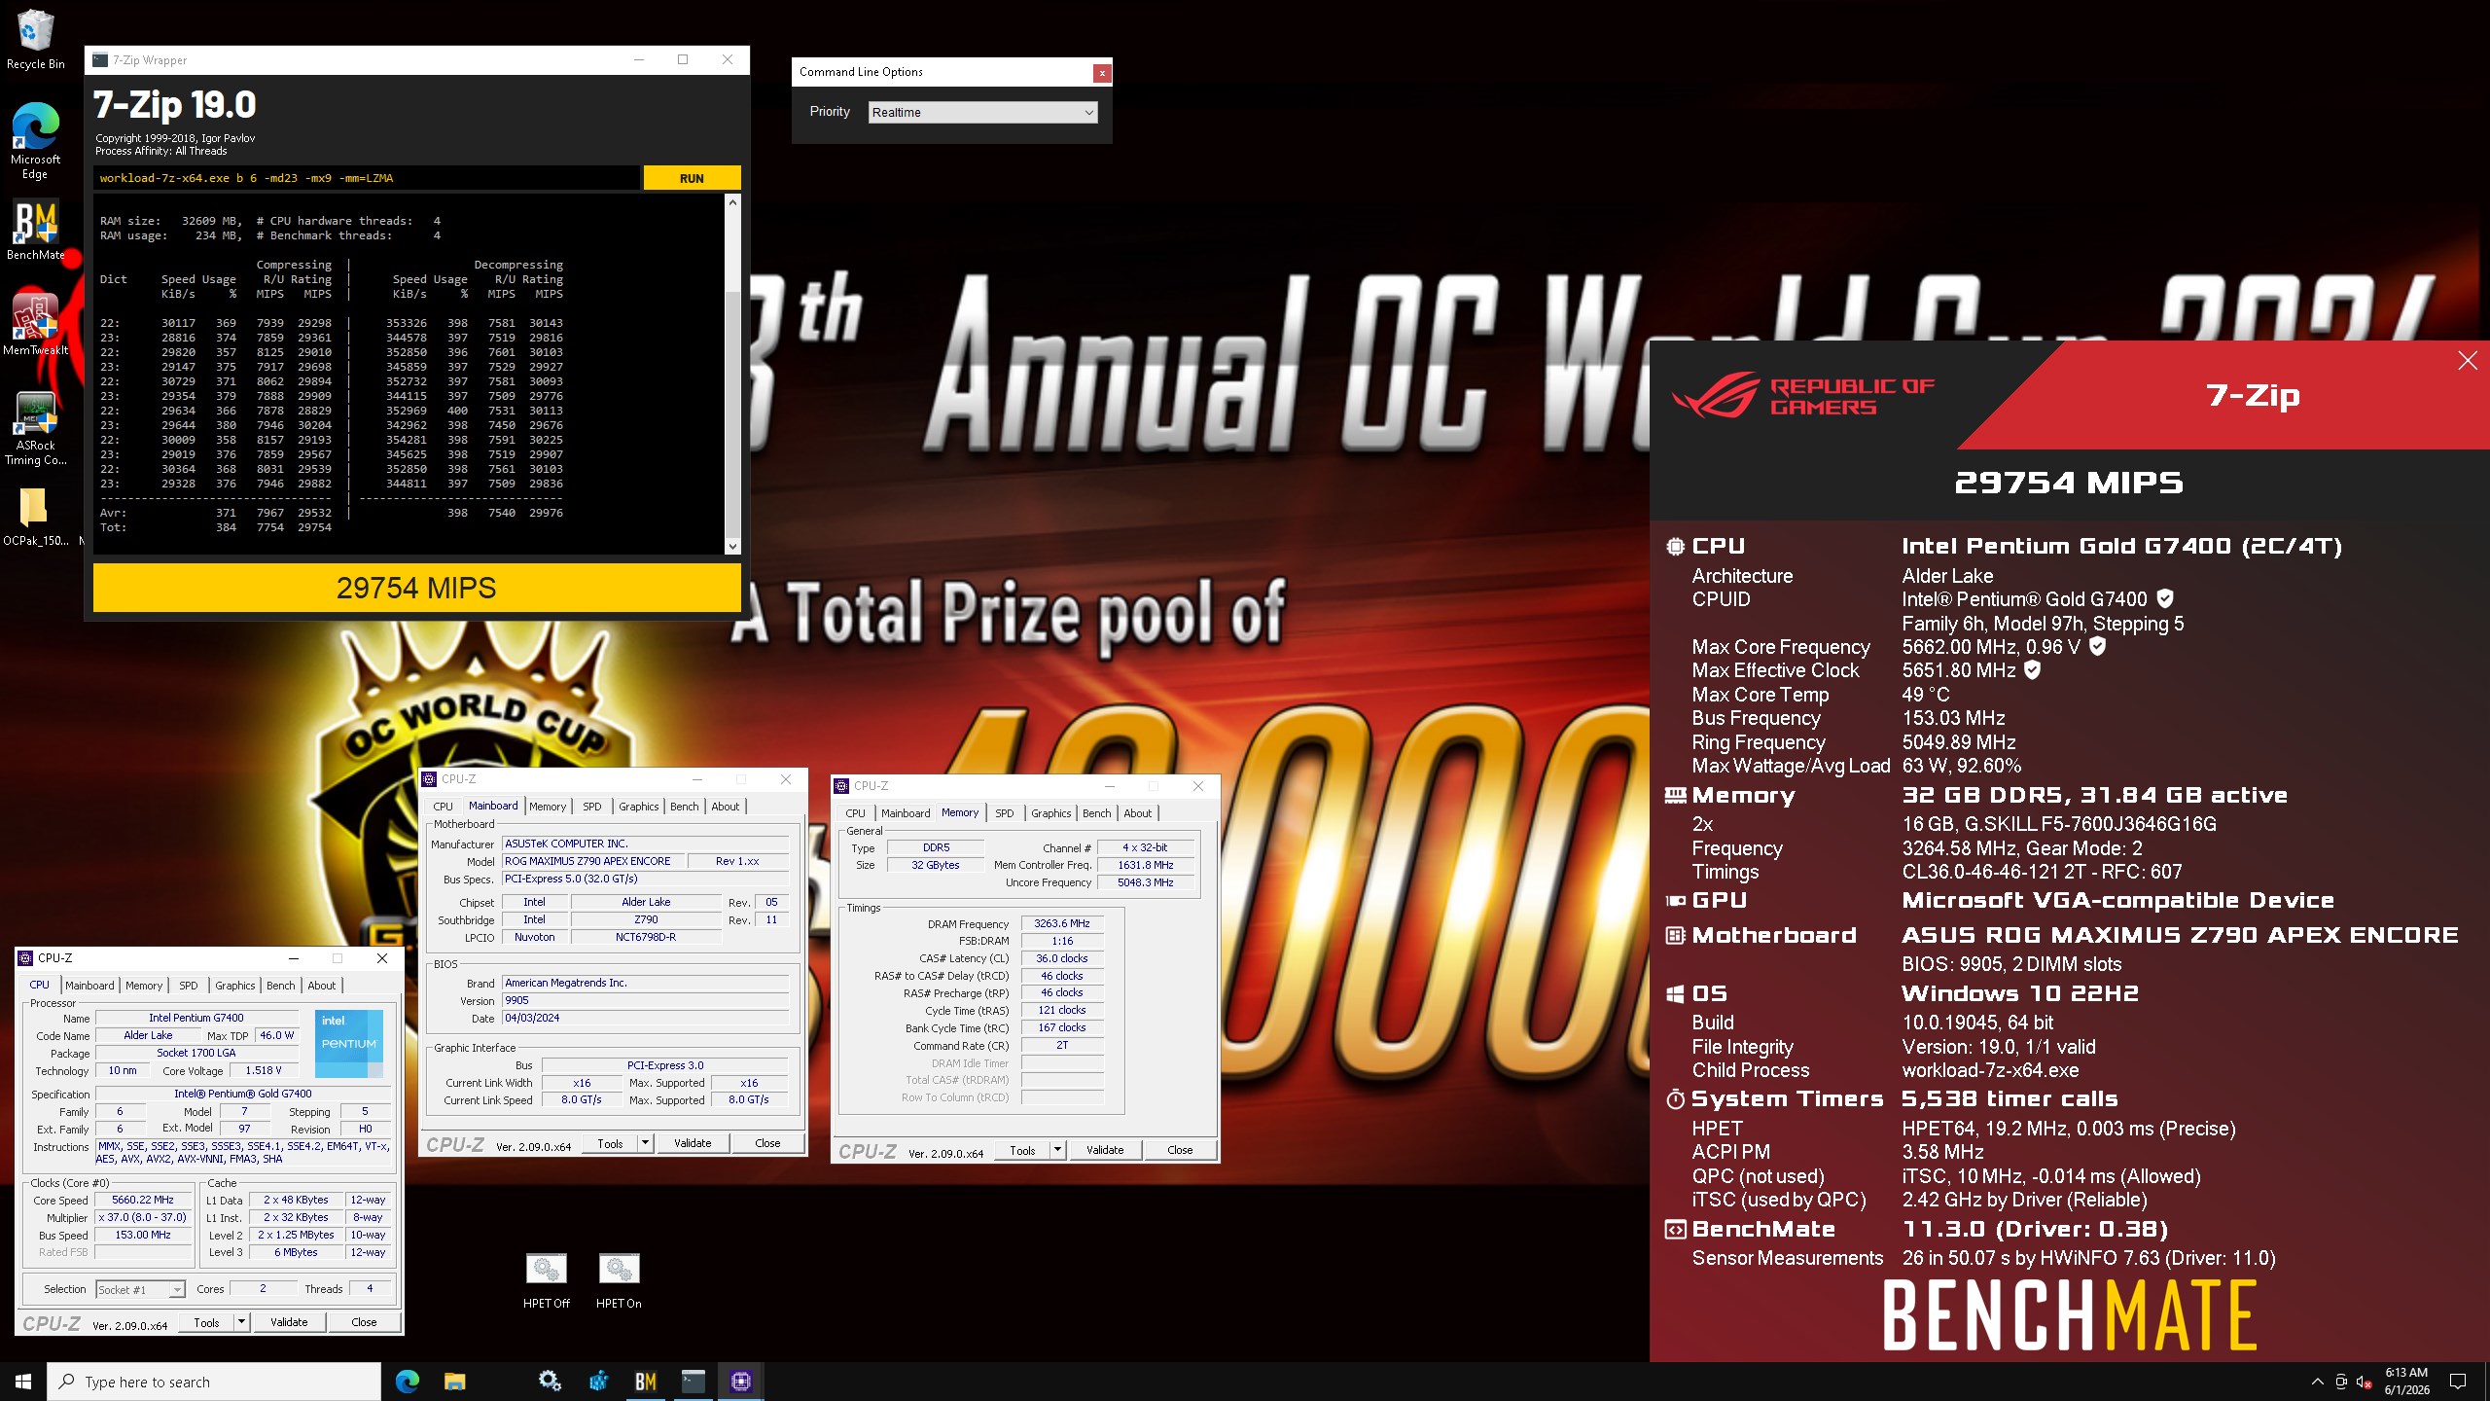This screenshot has height=1401, width=2490.
Task: Close the Command Line Options dialog
Action: [1101, 73]
